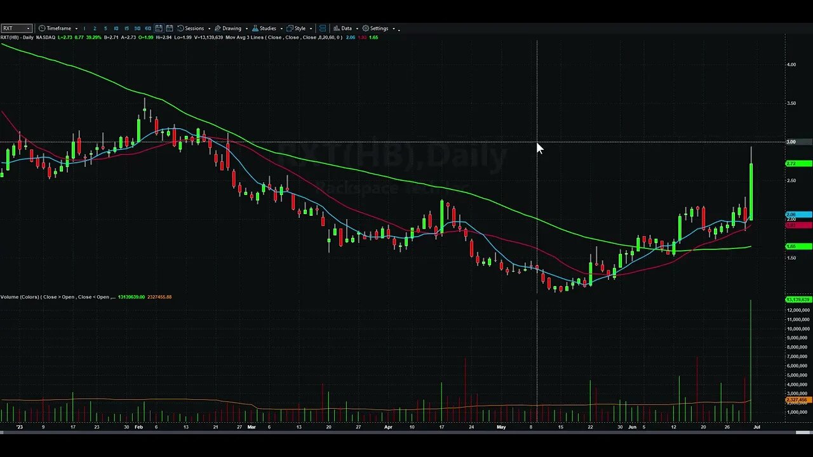Image resolution: width=813 pixels, height=457 pixels.
Task: Click the May date axis label
Action: (501, 427)
